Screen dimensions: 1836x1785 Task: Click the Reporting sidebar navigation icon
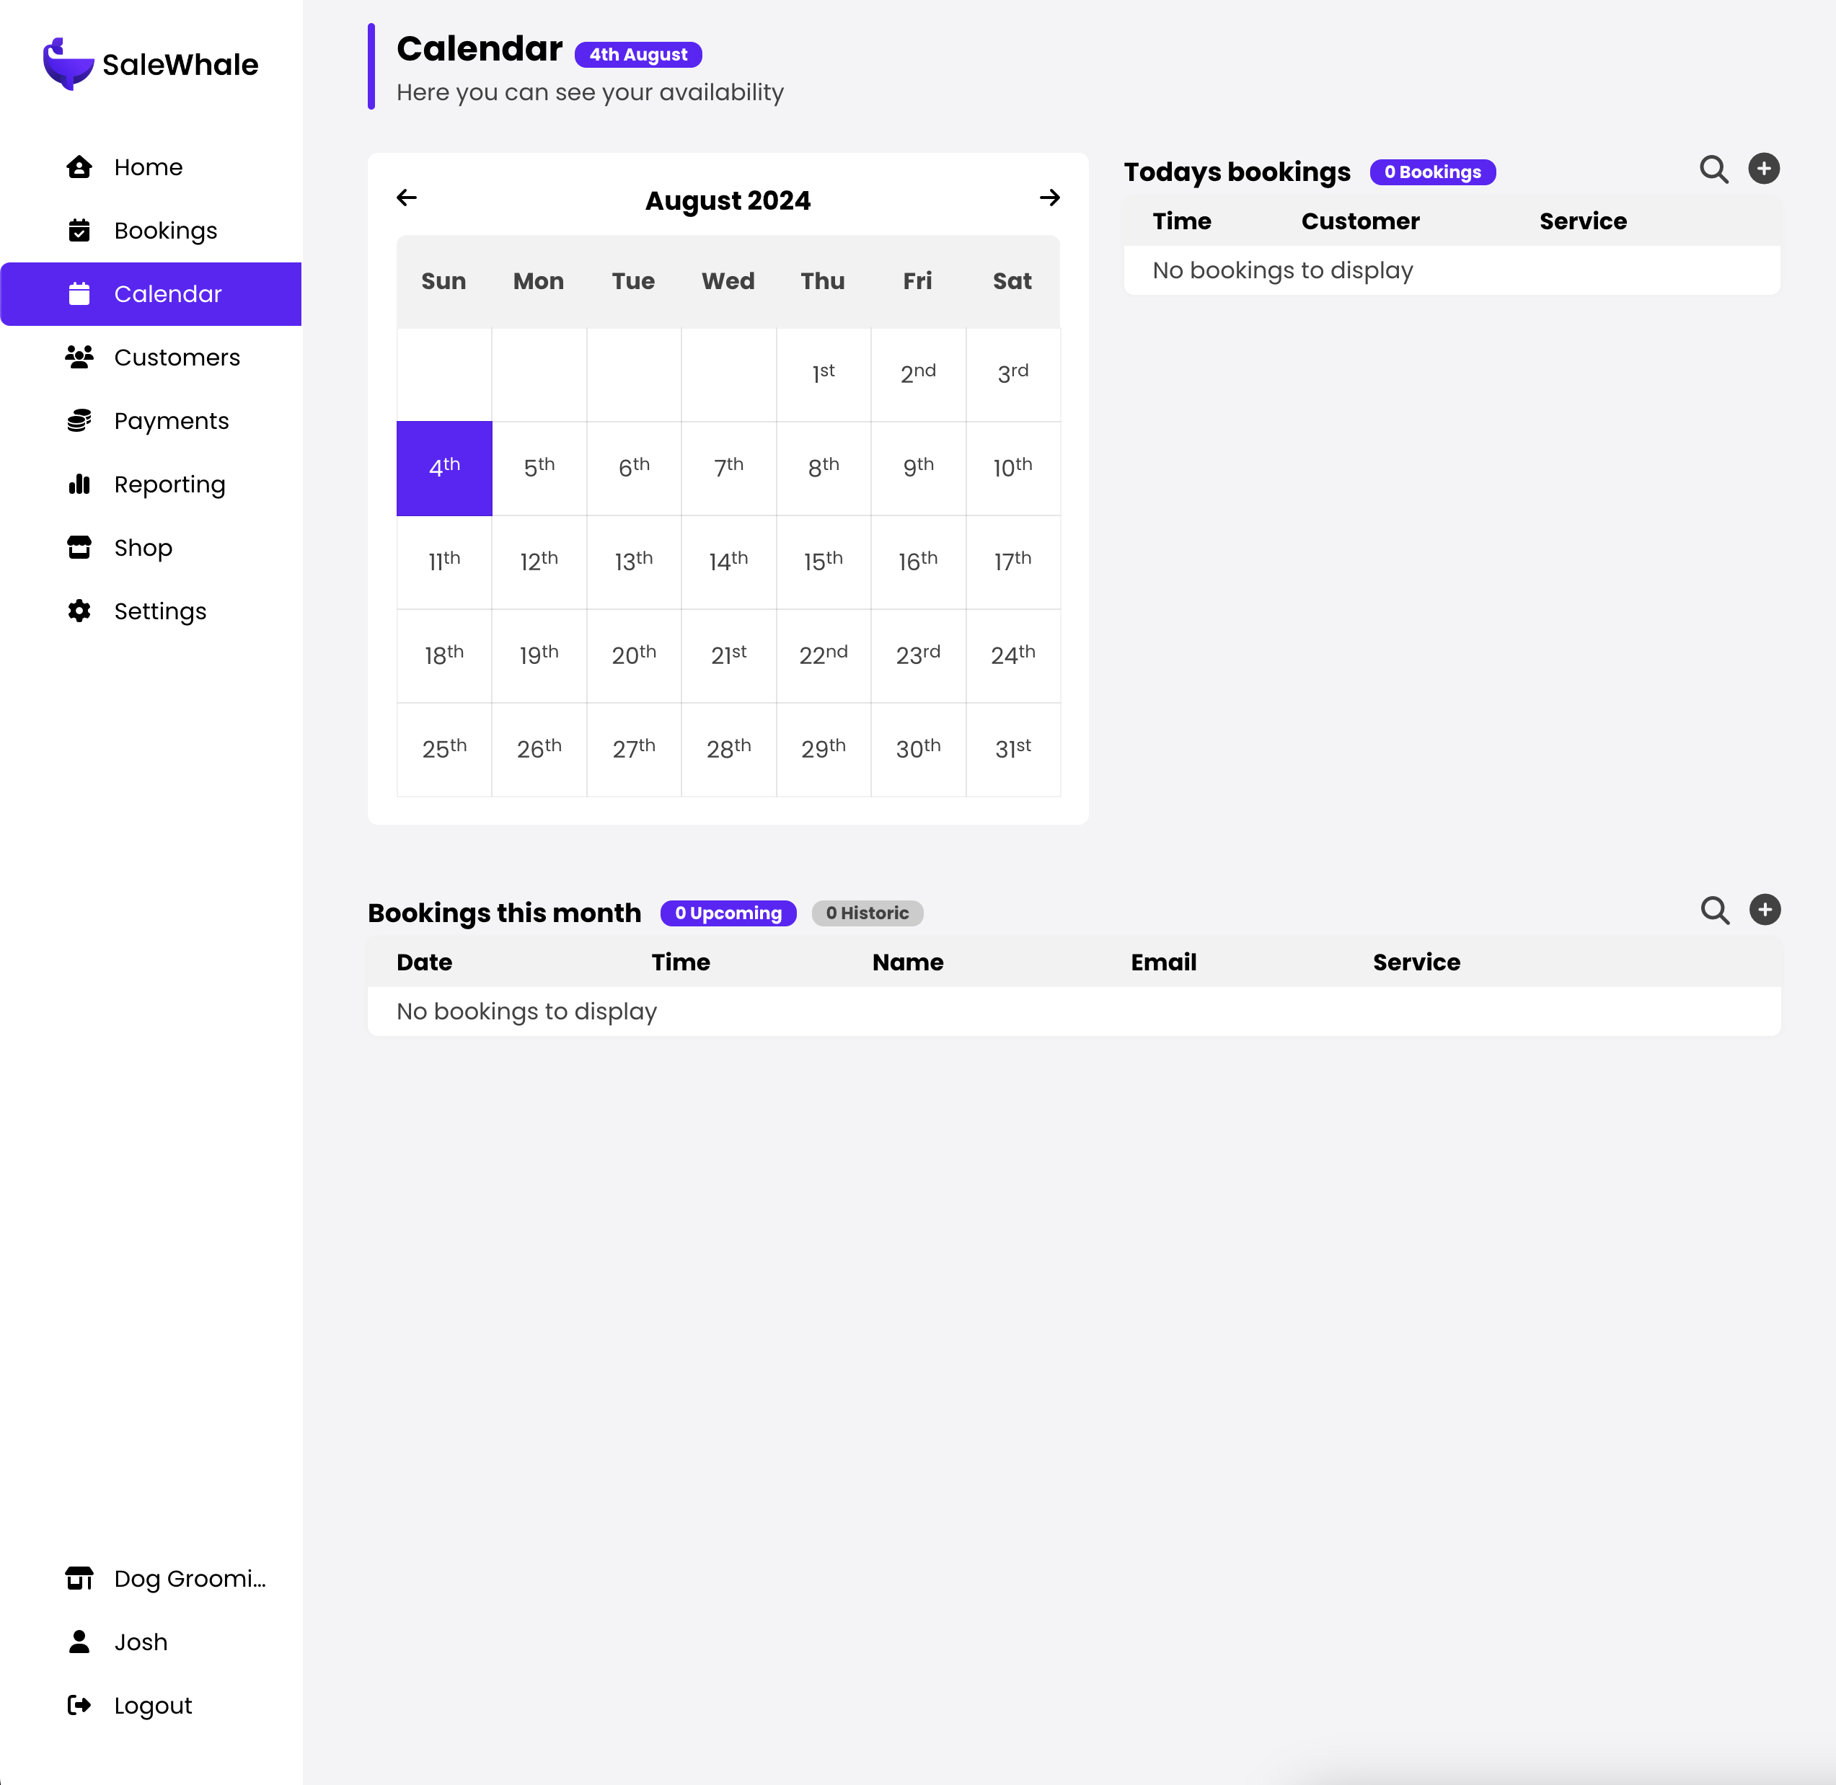coord(79,485)
